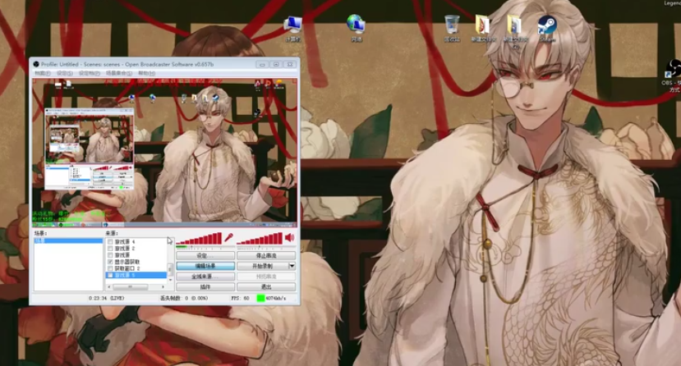Viewport: 681px width, 366px height.
Task: Select the 显示器获取 source row
Action: click(136, 262)
